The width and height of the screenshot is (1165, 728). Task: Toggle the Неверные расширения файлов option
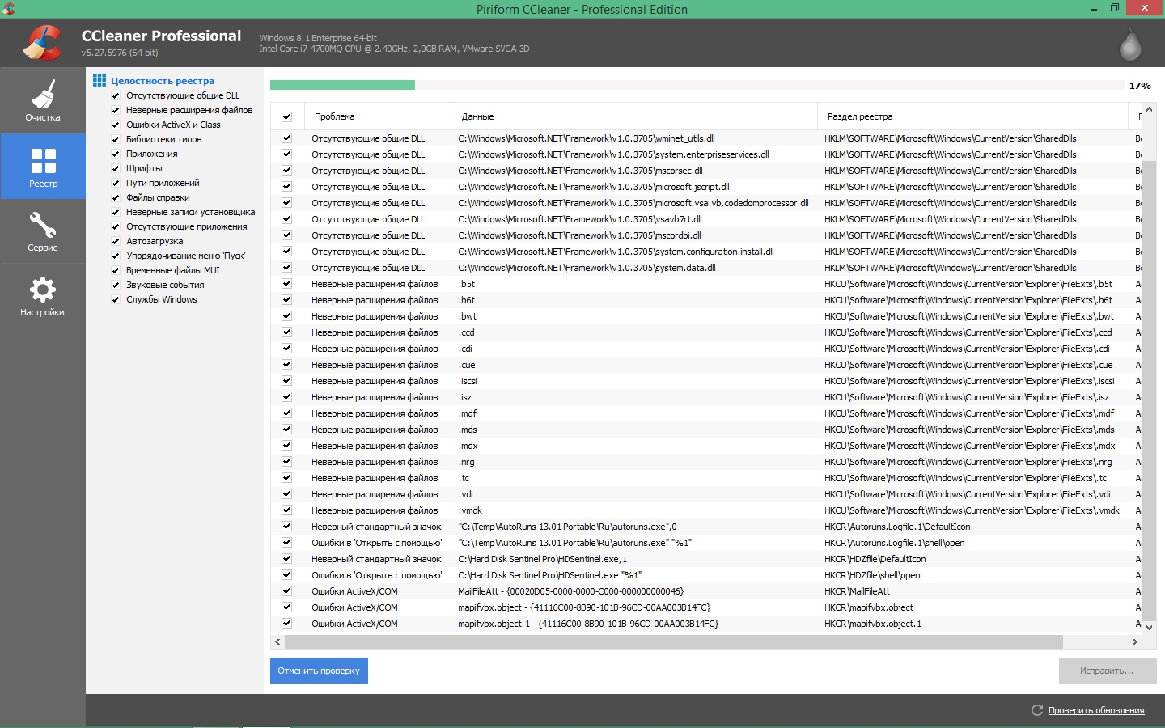116,110
